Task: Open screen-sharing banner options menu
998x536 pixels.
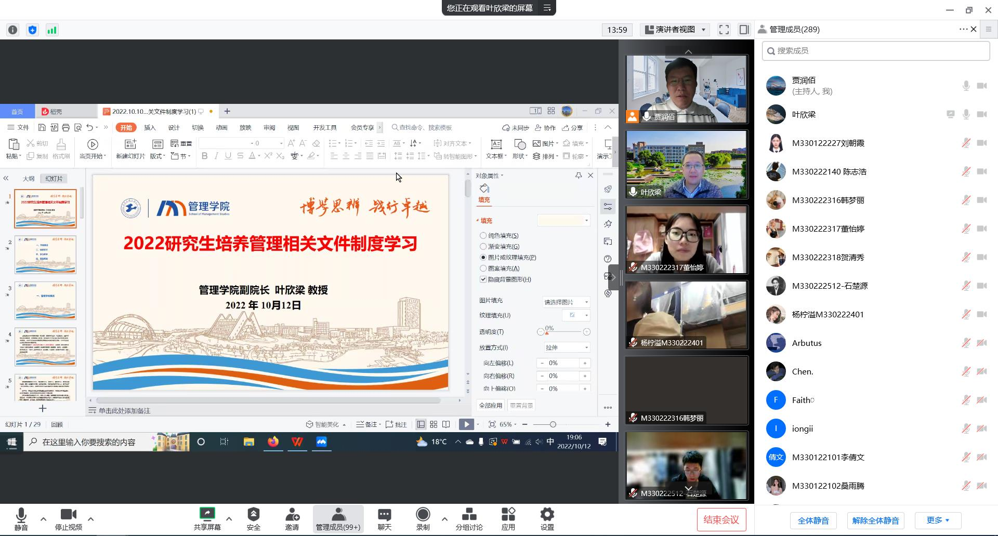Action: coord(547,8)
